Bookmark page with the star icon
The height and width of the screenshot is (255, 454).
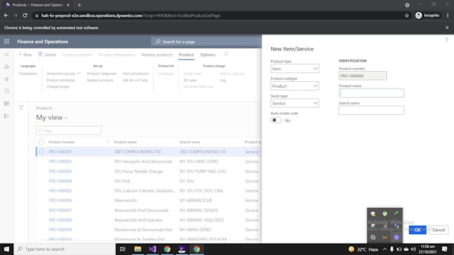click(407, 15)
